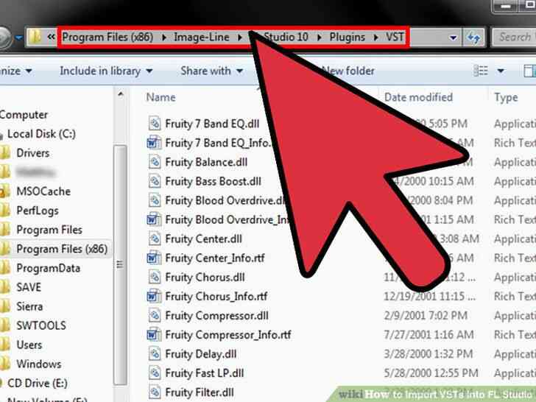Click the Program Files (x86) breadcrumb segment
The height and width of the screenshot is (402, 536).
coord(107,37)
